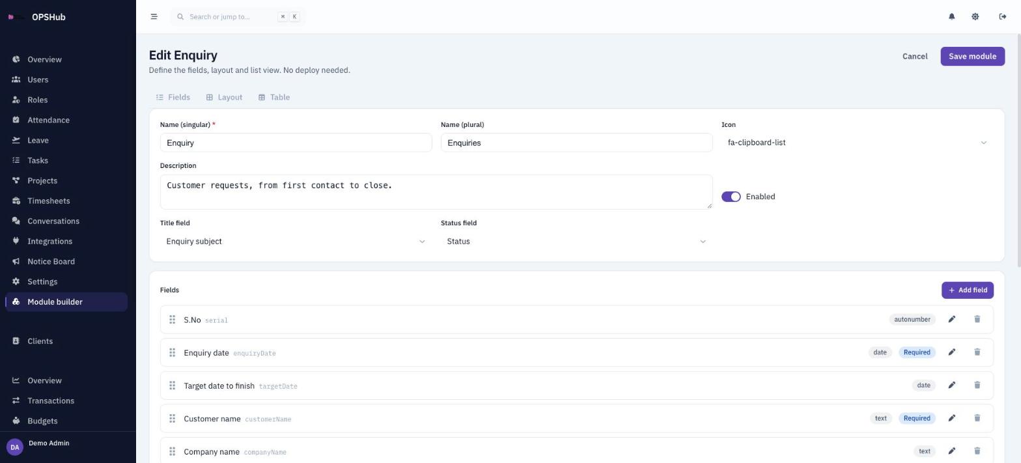Viewport: 1021px width, 463px height.
Task: Click the Search or jump to box
Action: [x=238, y=17]
